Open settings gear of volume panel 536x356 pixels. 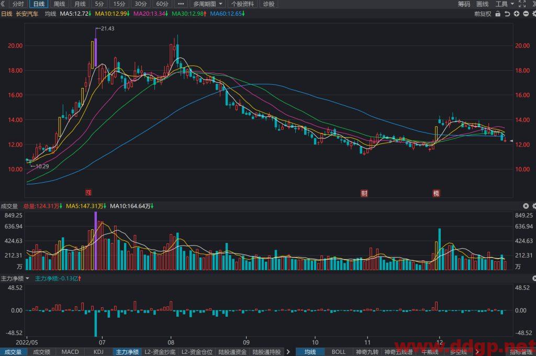[534, 206]
